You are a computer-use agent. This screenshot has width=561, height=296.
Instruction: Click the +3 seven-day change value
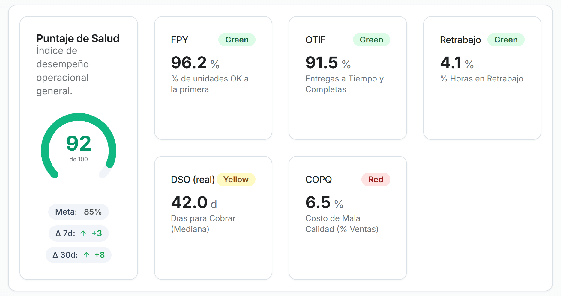click(97, 233)
